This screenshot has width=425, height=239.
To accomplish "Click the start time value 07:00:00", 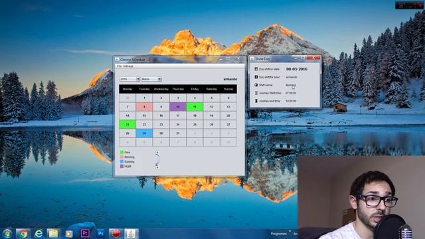I will tap(291, 93).
